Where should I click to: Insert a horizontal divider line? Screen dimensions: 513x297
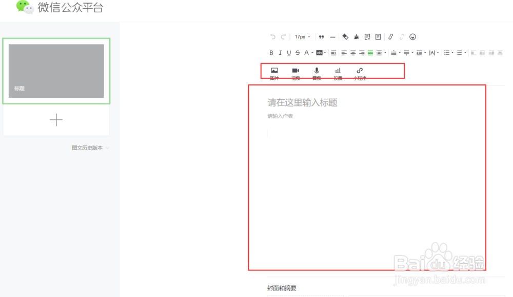coord(332,36)
